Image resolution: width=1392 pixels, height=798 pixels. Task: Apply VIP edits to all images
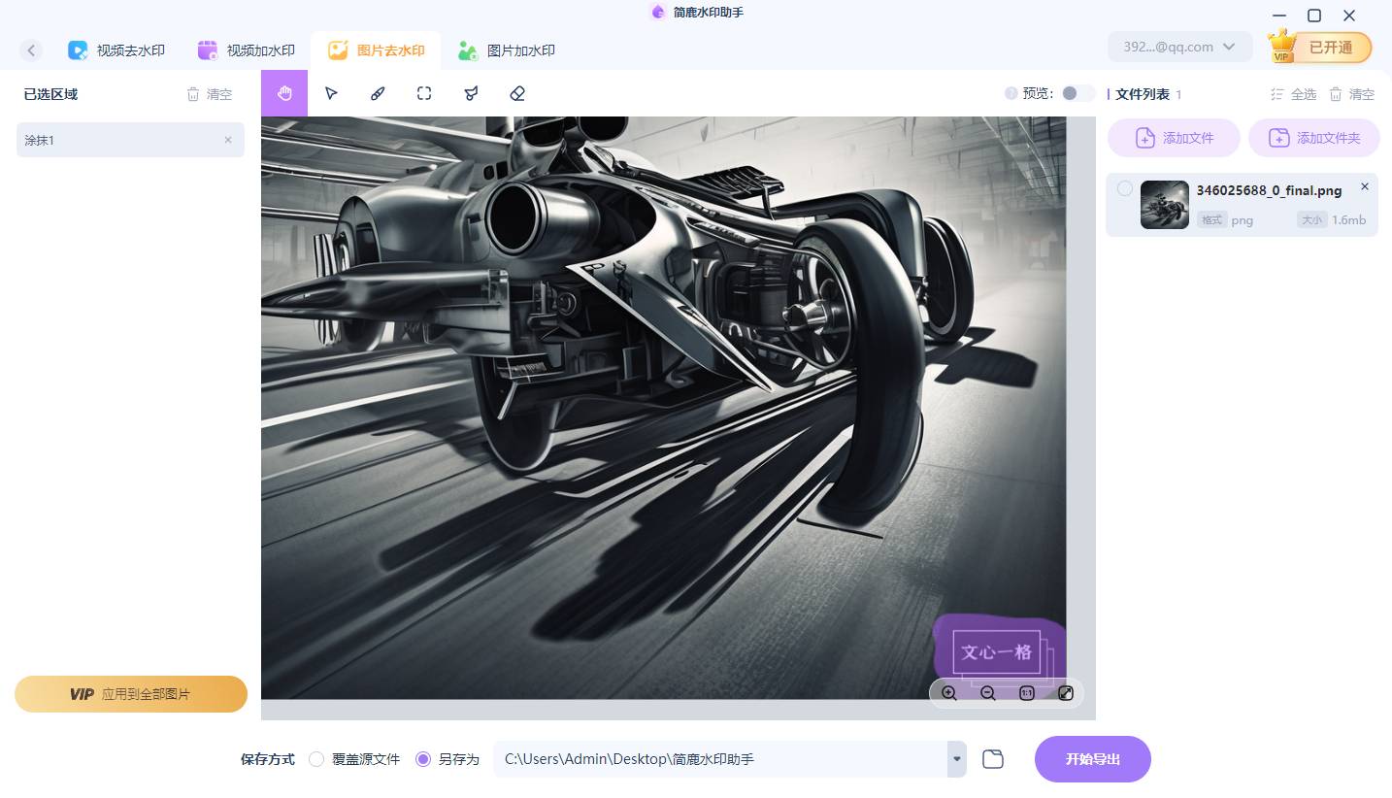pyautogui.click(x=131, y=694)
